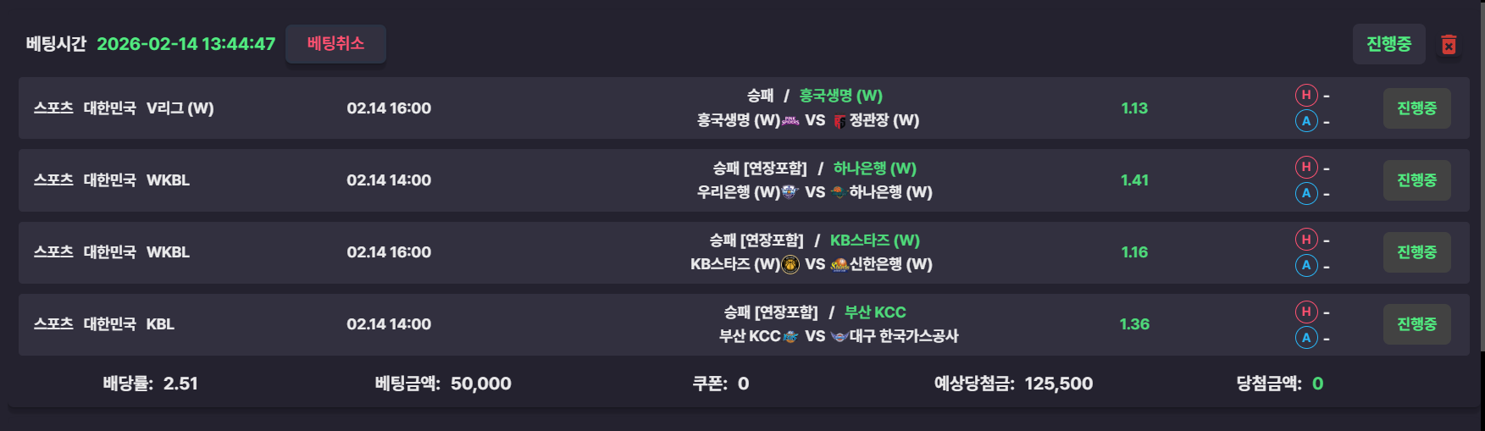1485x431 pixels.
Task: Click the 부산 KCC team logo
Action: [790, 336]
